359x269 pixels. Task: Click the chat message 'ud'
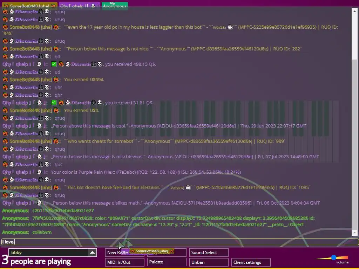pyautogui.click(x=57, y=72)
